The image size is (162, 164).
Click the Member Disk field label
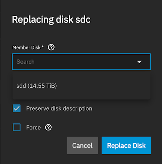pos(26,47)
